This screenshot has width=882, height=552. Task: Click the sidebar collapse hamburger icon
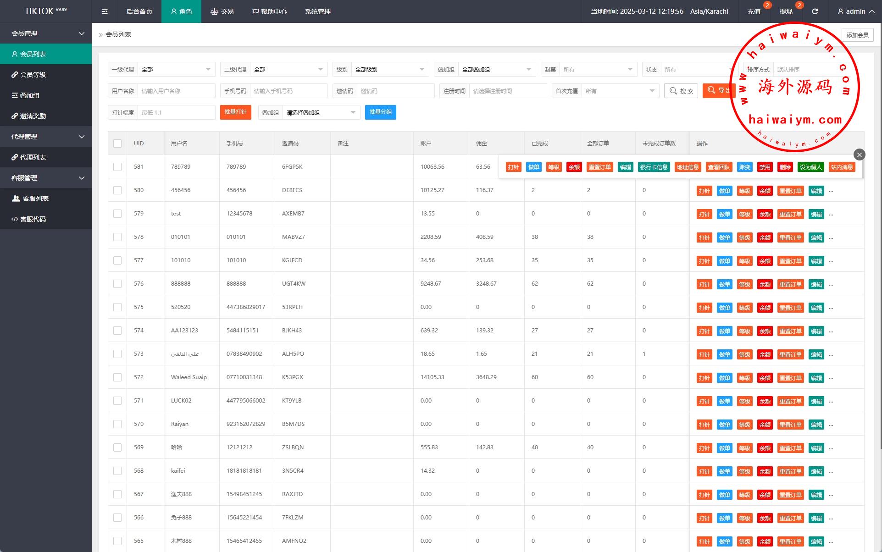point(105,11)
